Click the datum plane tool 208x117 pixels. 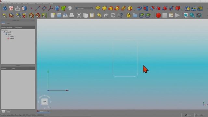coord(44,8)
